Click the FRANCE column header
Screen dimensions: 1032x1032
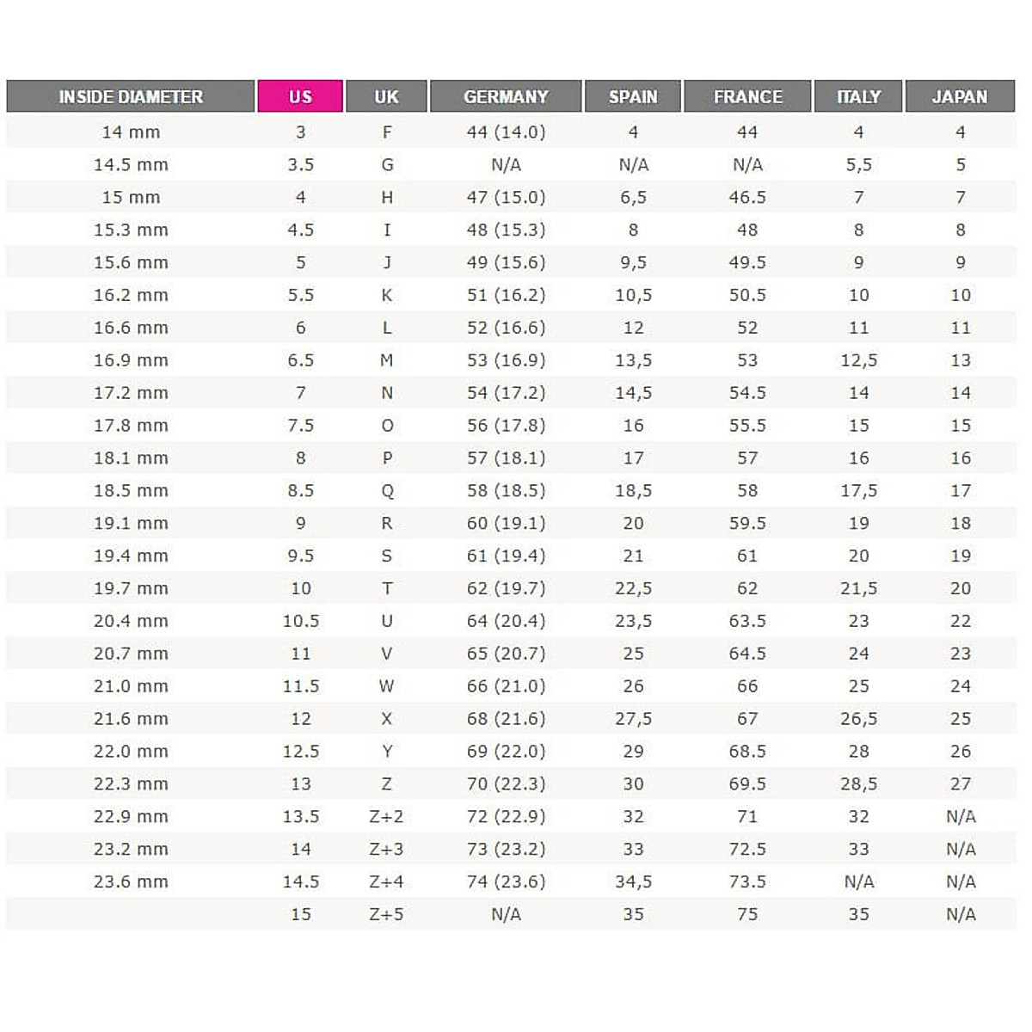click(747, 96)
